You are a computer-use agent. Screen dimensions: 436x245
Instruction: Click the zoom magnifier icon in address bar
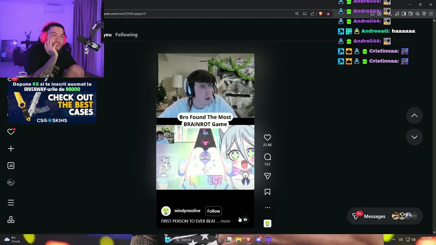pyautogui.click(x=297, y=14)
